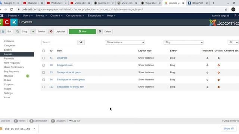Image resolution: width=239 pixels, height=134 pixels.
Task: Reload the page with browser refresh icon
Action: (x=12, y=9)
